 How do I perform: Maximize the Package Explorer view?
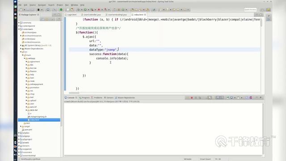[59, 15]
